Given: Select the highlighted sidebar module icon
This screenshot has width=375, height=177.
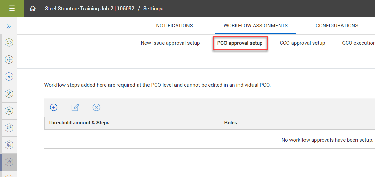Looking at the screenshot, I should pyautogui.click(x=9, y=162).
